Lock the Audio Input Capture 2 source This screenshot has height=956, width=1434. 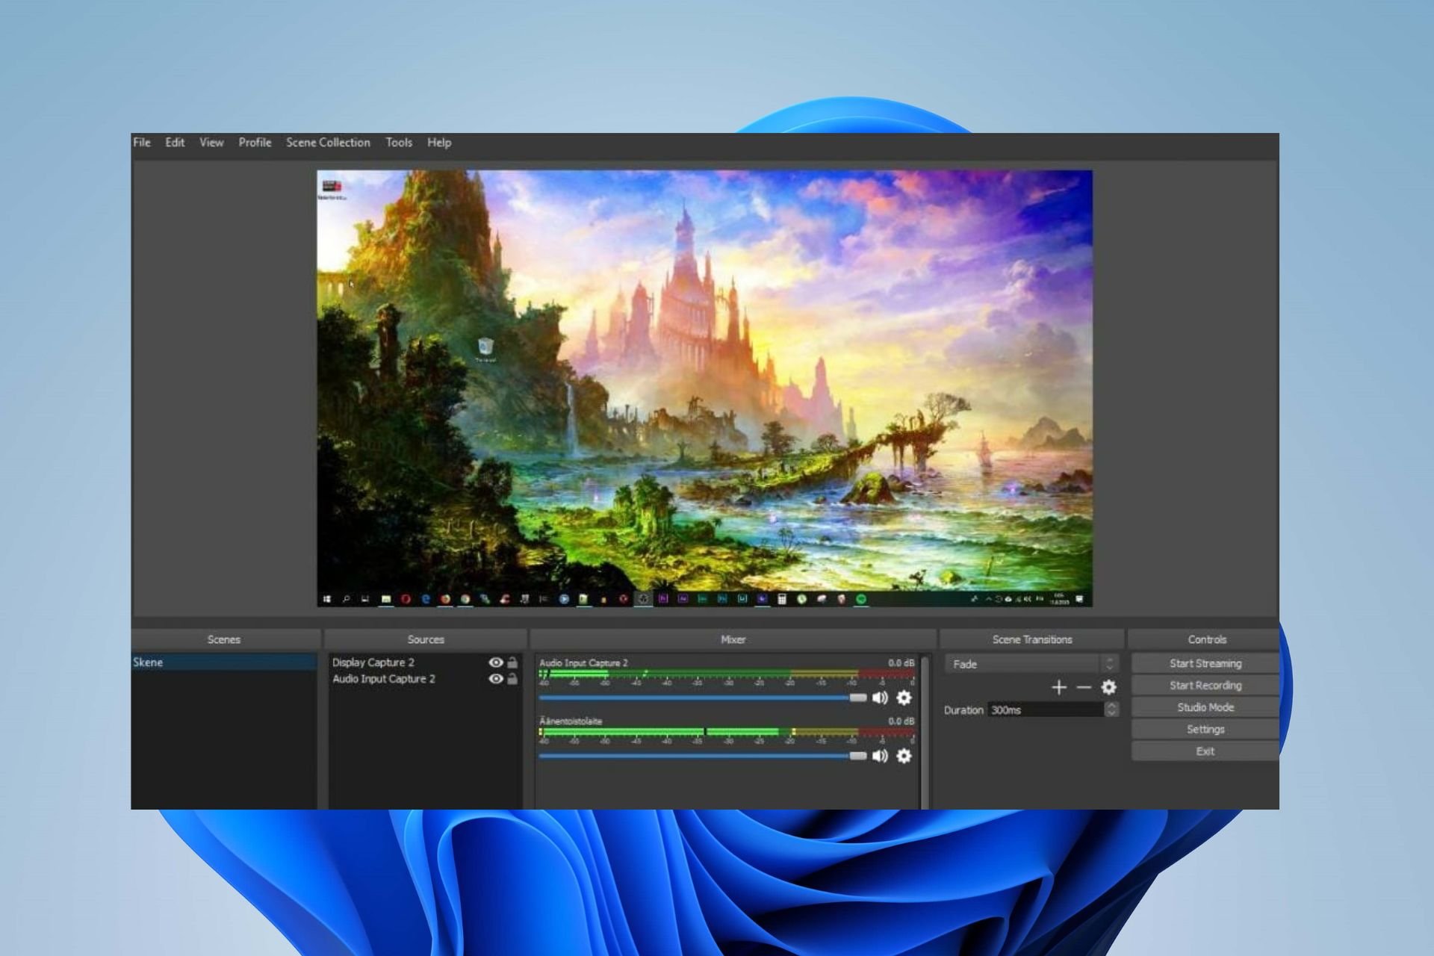tap(512, 679)
